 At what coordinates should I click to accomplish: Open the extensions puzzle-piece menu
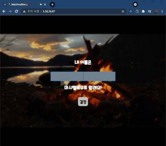[143, 11]
